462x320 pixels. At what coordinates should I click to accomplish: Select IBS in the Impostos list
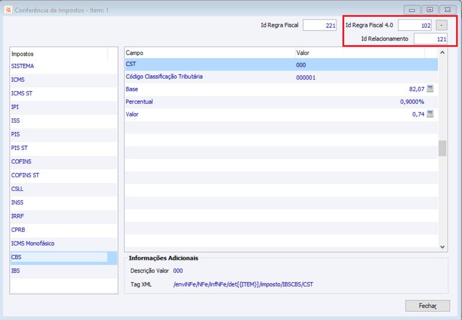[64, 271]
